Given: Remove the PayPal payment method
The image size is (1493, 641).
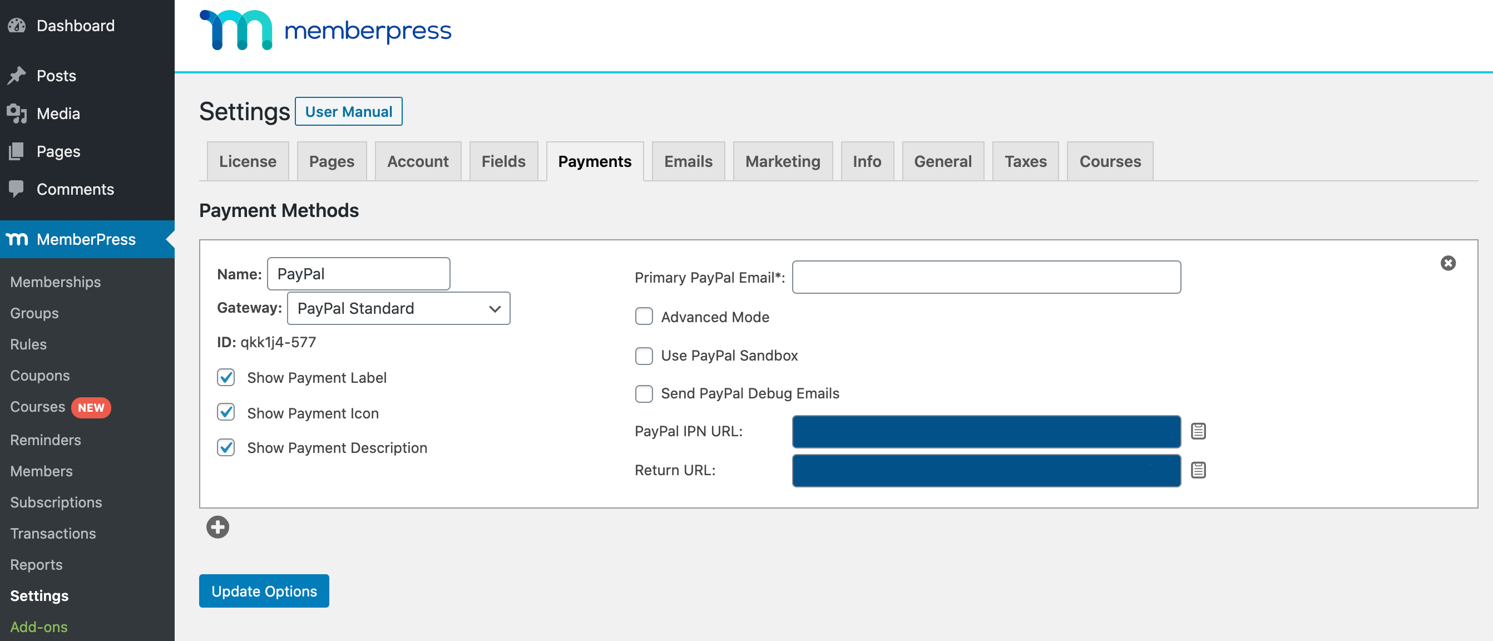Looking at the screenshot, I should [x=1448, y=263].
